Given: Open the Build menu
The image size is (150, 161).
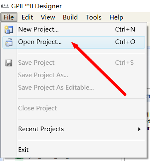Looking at the screenshot, I should tap(70, 17).
